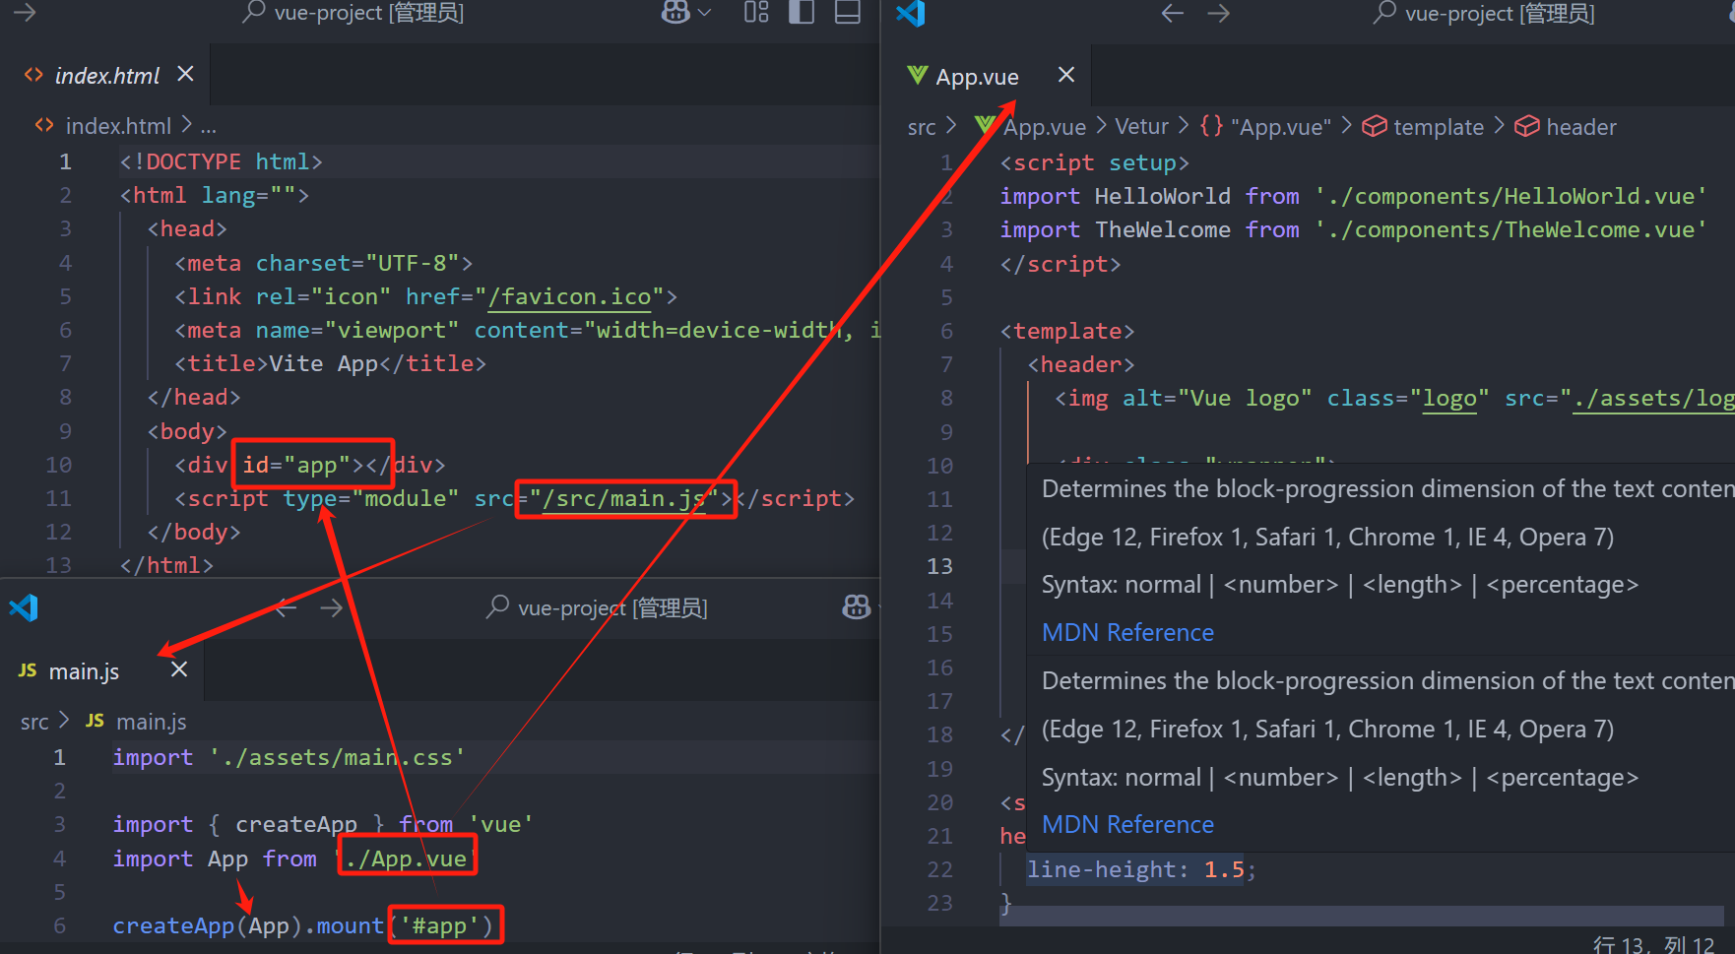Select the App.vue editor tab
This screenshot has height=954, width=1735.
[x=977, y=77]
